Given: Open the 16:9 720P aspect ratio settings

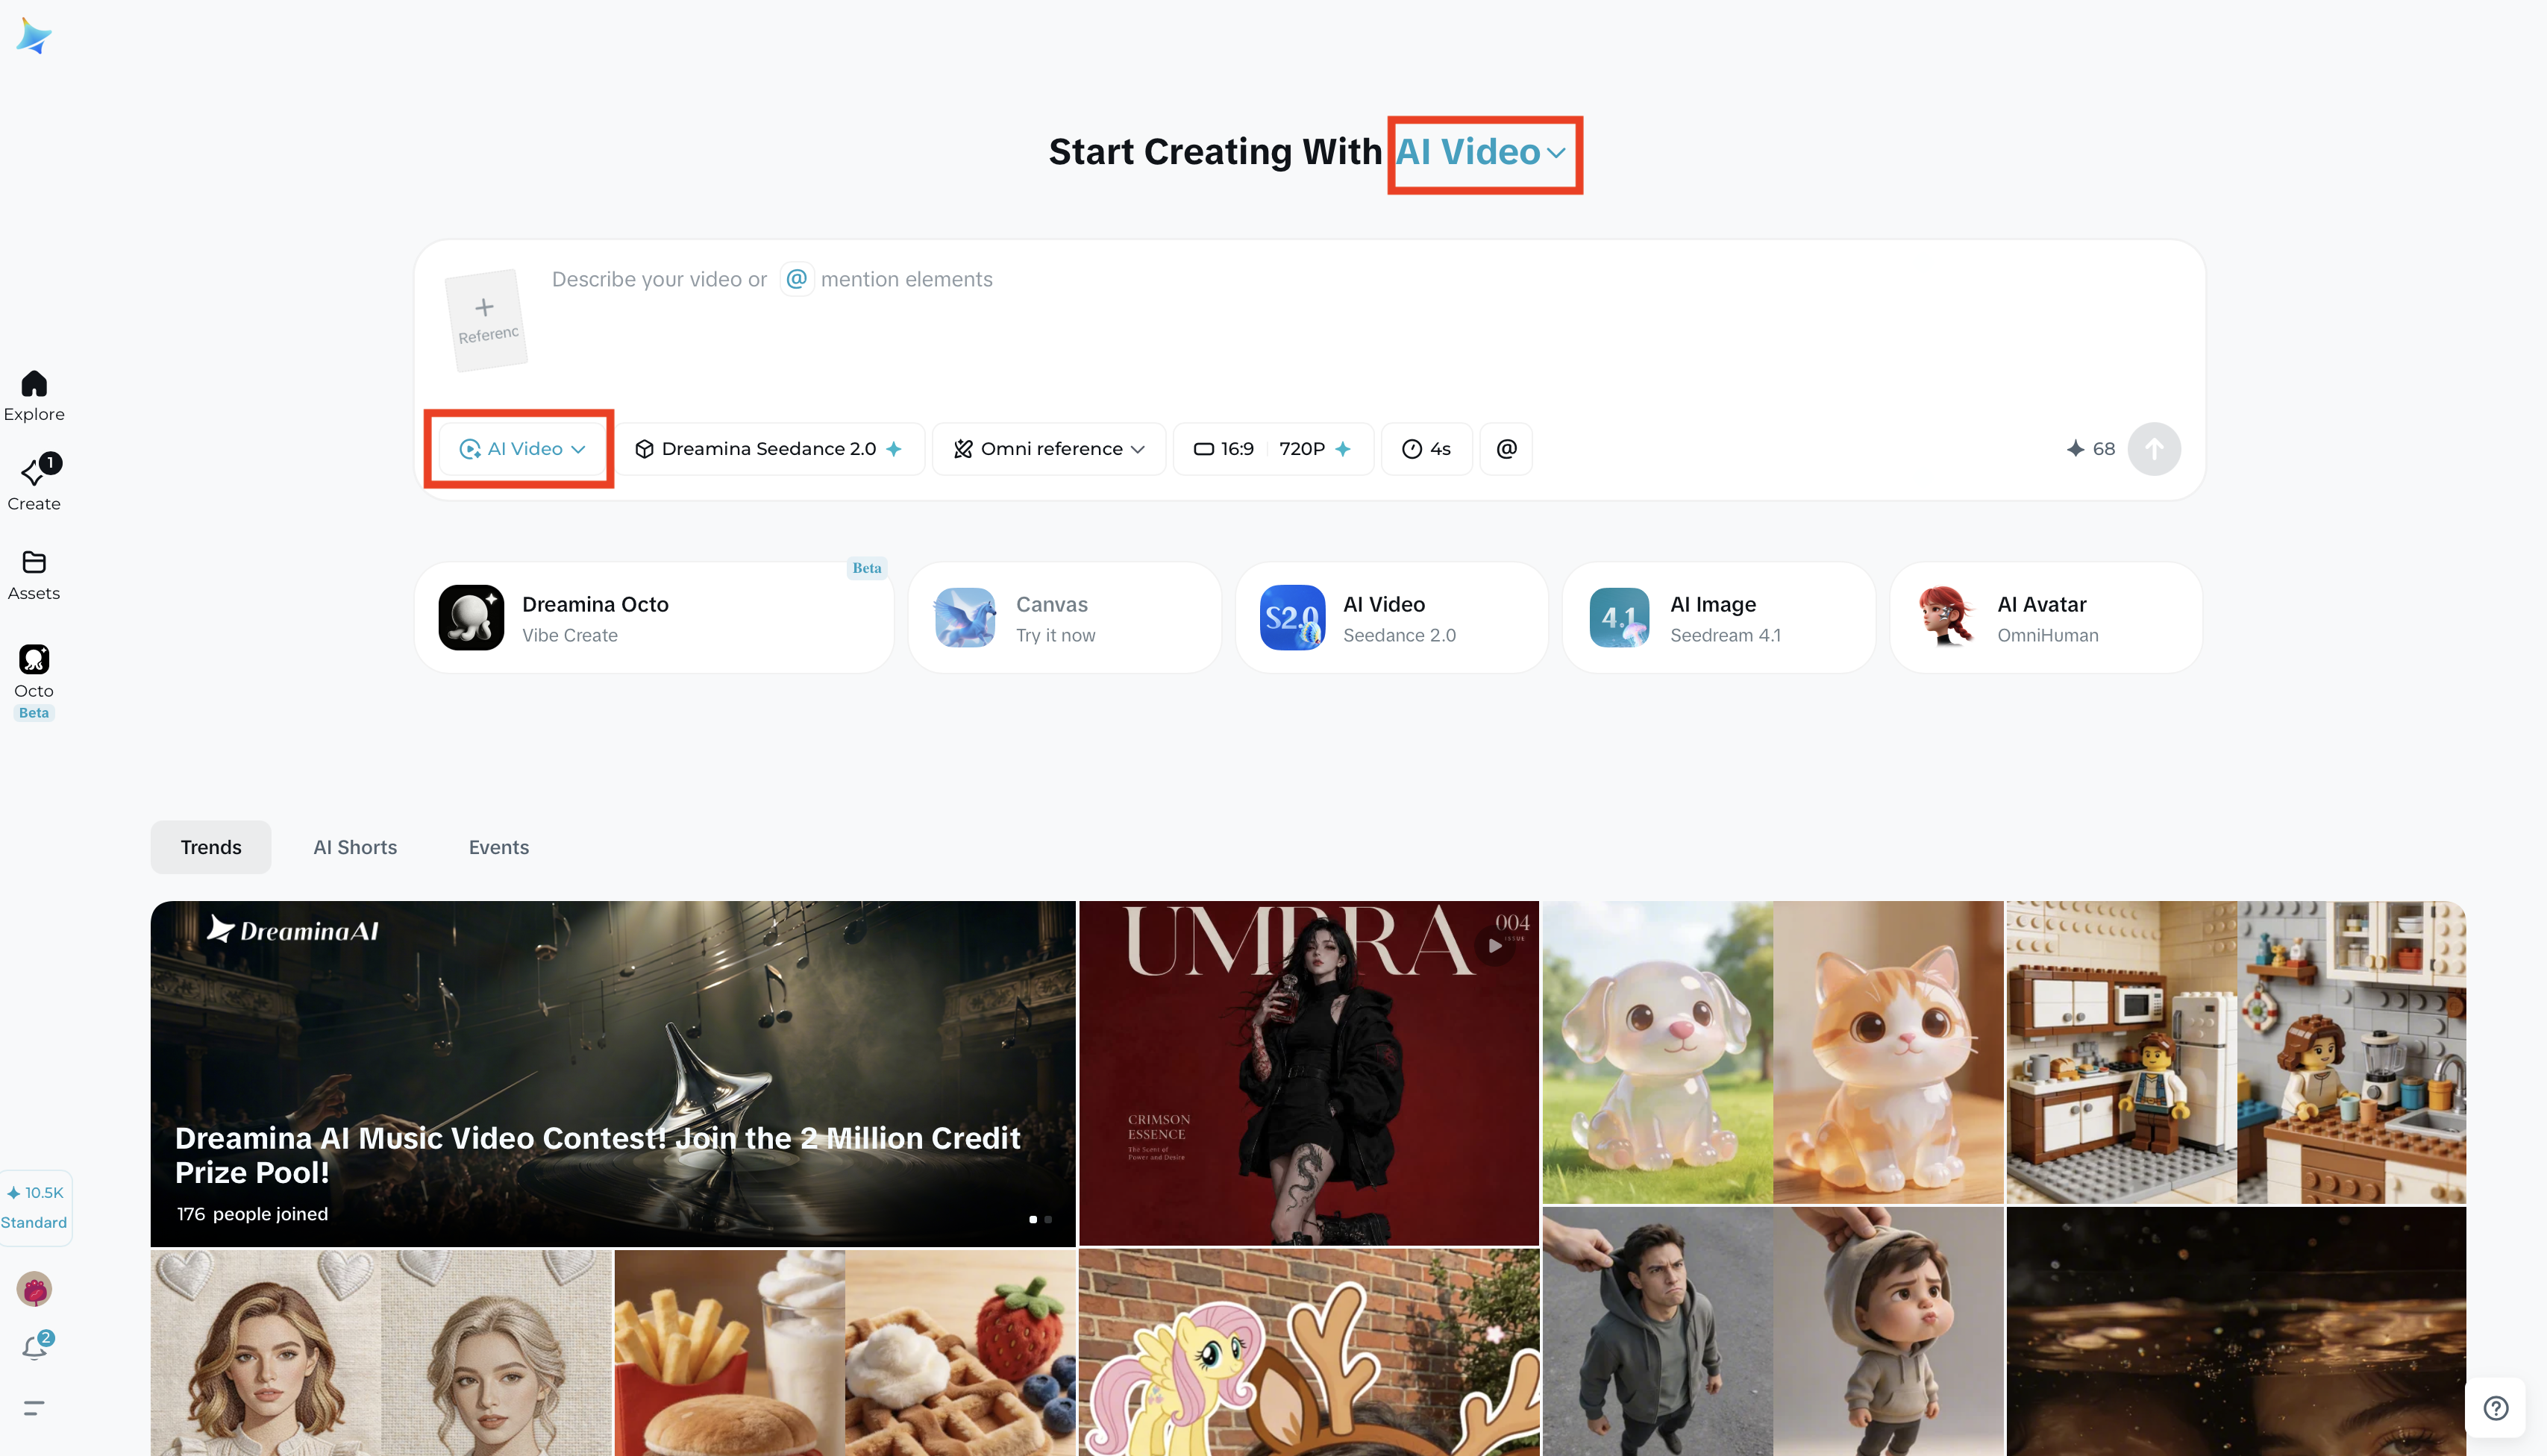Looking at the screenshot, I should 1273,449.
